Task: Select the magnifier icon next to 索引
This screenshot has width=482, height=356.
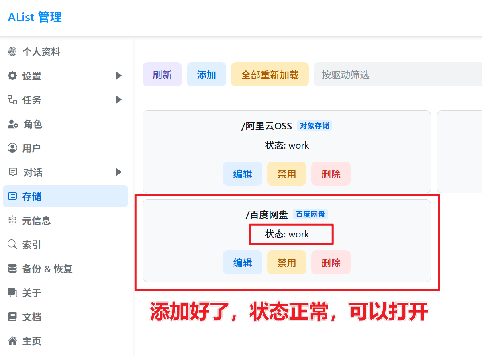Action: point(12,244)
